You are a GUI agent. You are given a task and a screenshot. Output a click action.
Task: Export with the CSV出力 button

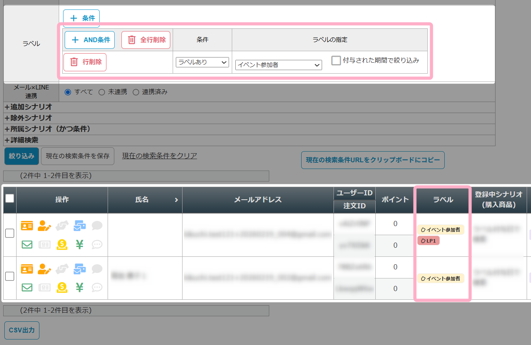pos(22,330)
